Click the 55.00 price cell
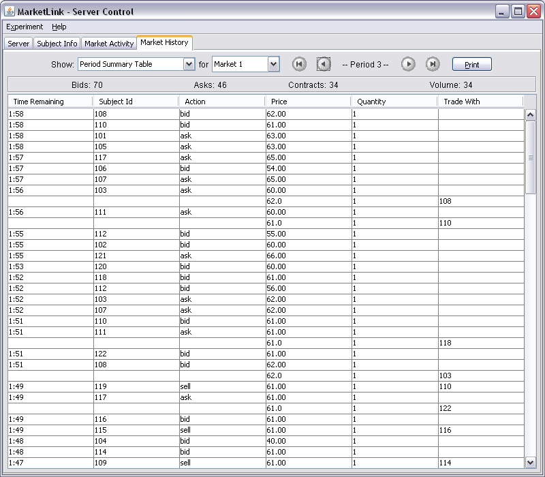545x477 pixels. (x=309, y=234)
